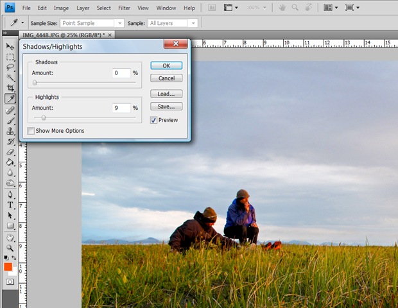
Task: Switch to the IMG_4448.JPG document tab
Action: pyautogui.click(x=64, y=35)
